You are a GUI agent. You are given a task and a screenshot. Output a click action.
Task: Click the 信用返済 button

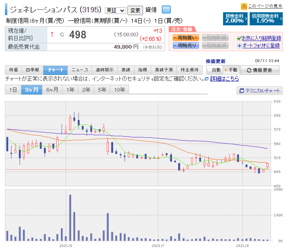pyautogui.click(x=215, y=45)
